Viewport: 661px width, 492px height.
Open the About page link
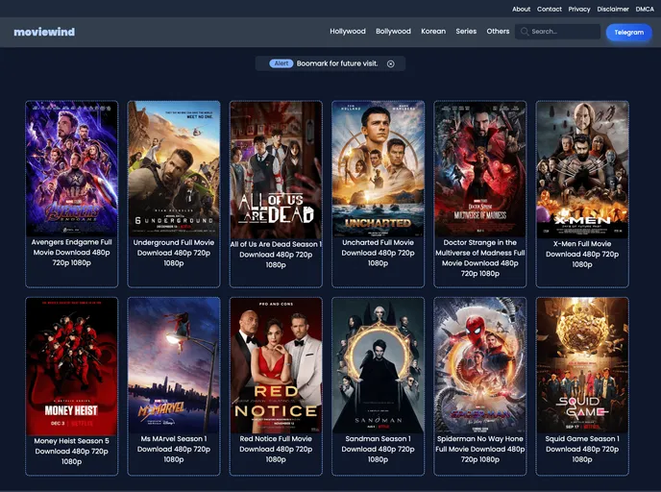click(x=521, y=9)
